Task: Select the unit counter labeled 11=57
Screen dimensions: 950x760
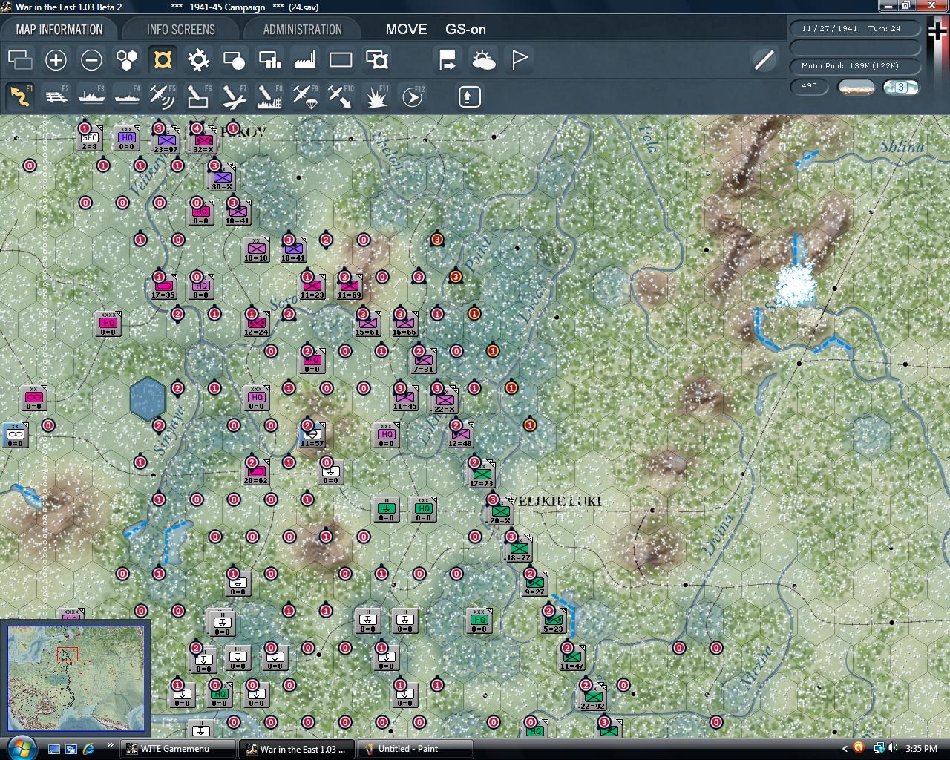Action: click(x=312, y=436)
